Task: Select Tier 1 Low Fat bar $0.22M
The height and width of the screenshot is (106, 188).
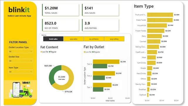Action: tap(102, 85)
